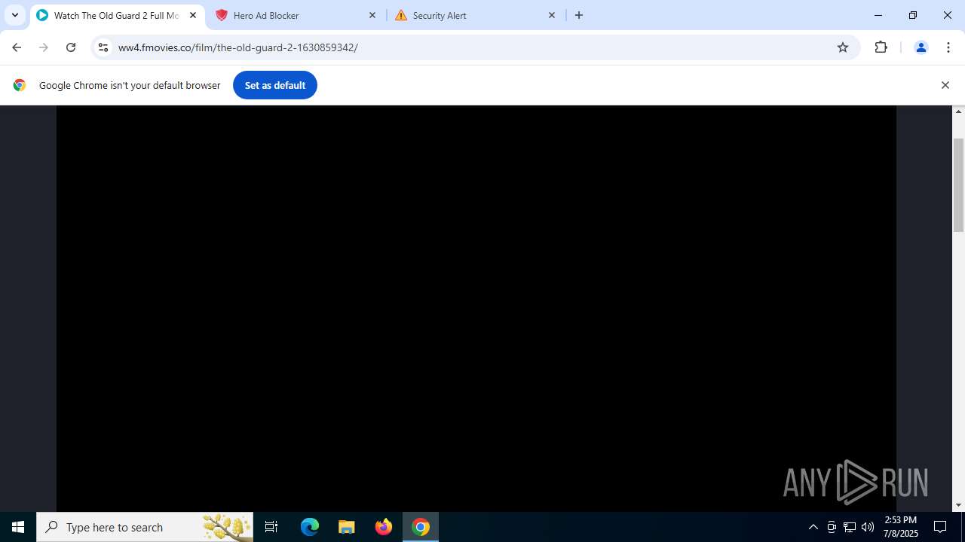Close the Hero Ad Blocker tab
This screenshot has width=965, height=542.
(372, 15)
